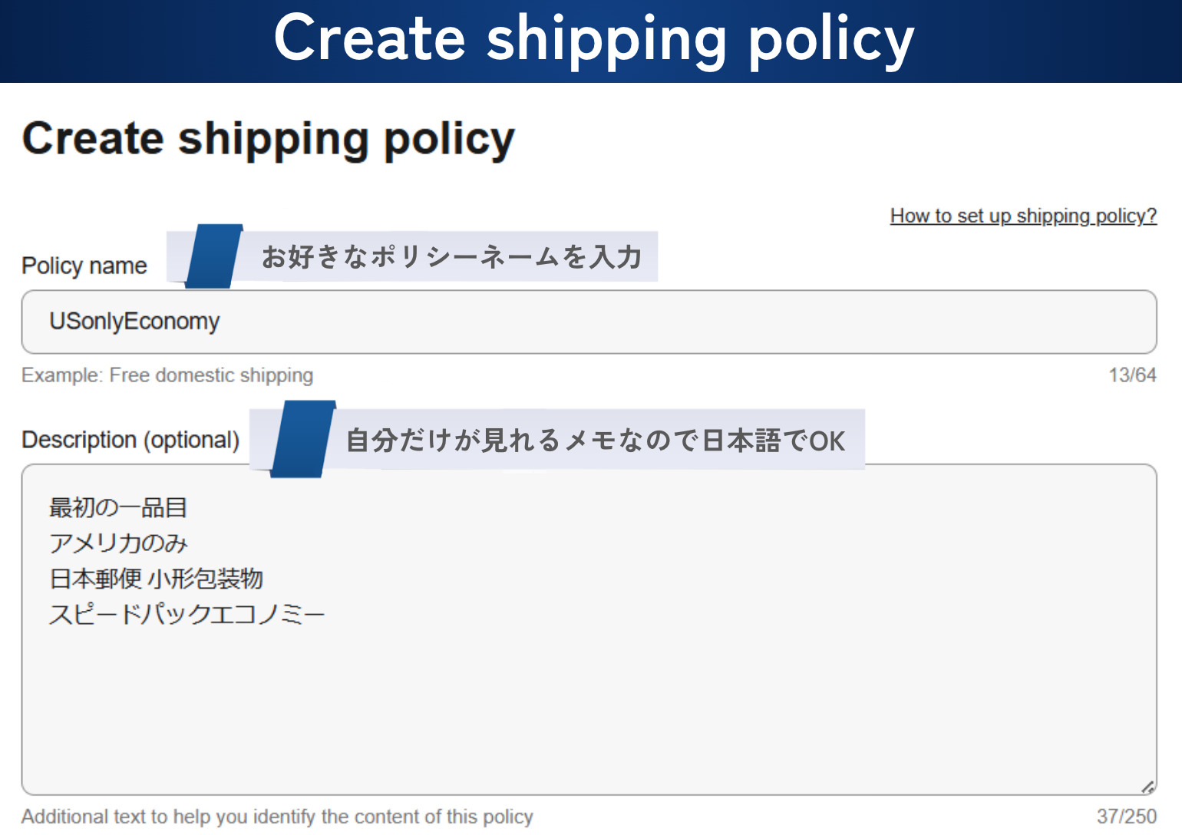Click the blue ribbon marker beside Policy name

point(213,256)
